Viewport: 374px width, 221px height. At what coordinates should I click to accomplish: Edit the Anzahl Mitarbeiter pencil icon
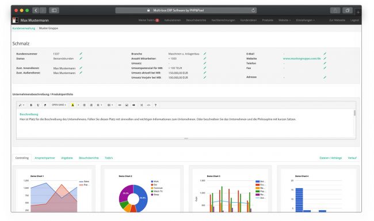pyautogui.click(x=205, y=59)
